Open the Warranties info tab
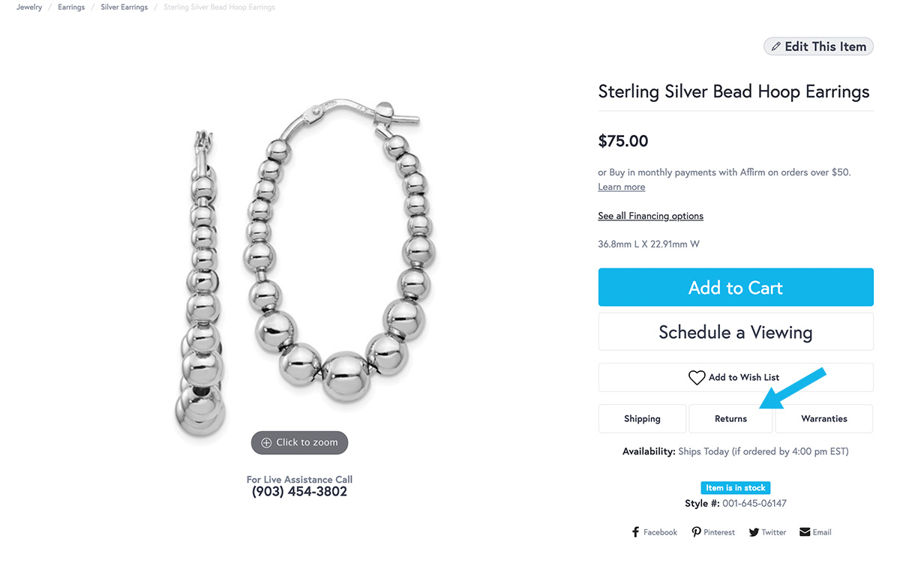This screenshot has height=569, width=900. (823, 419)
